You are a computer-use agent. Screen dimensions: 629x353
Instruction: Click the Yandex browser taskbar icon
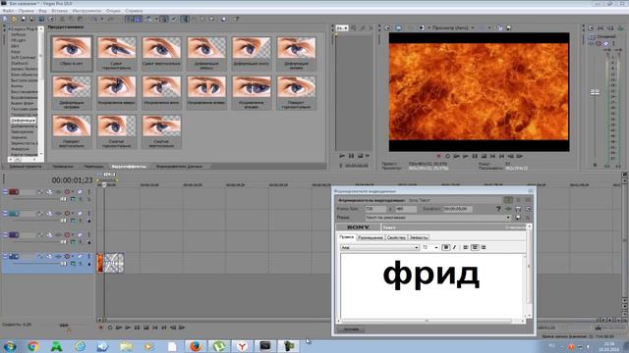242,346
